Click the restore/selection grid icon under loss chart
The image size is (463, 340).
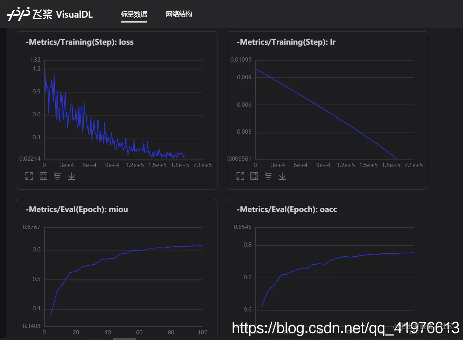pos(43,176)
